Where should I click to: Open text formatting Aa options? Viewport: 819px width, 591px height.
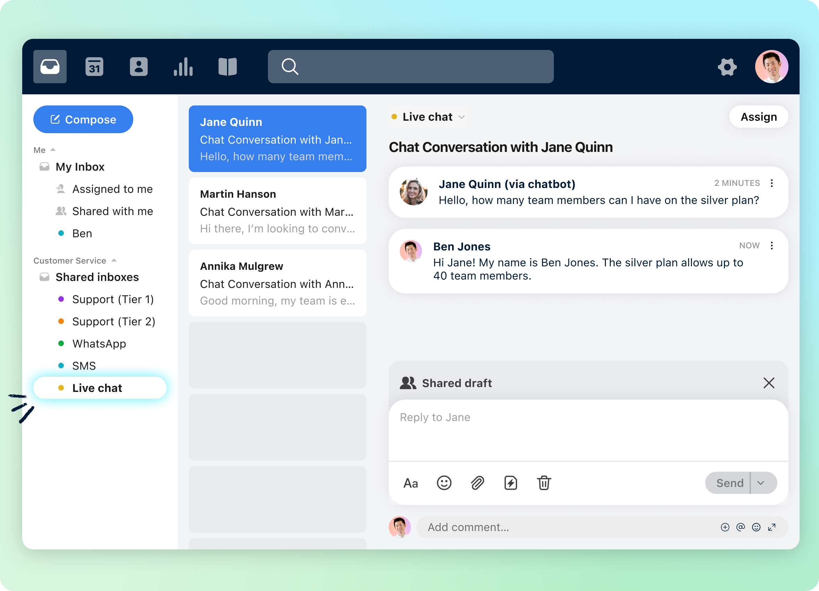click(411, 483)
